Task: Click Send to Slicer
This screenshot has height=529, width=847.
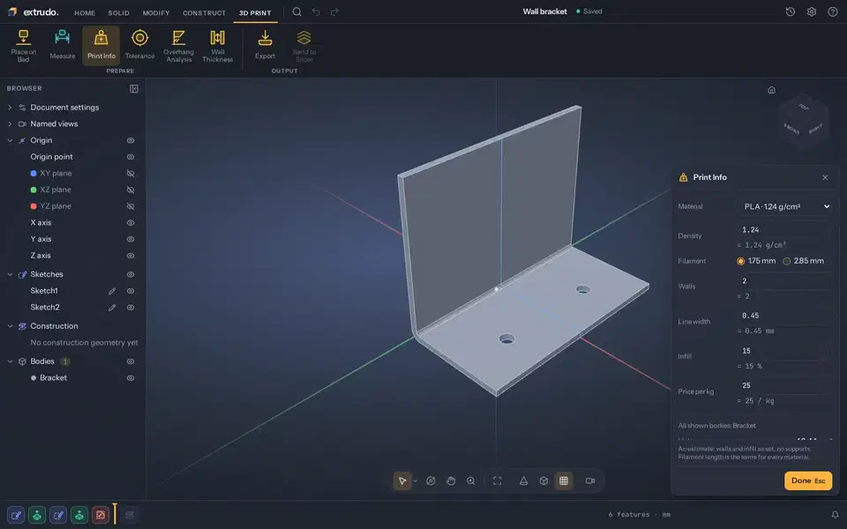Action: 304,46
